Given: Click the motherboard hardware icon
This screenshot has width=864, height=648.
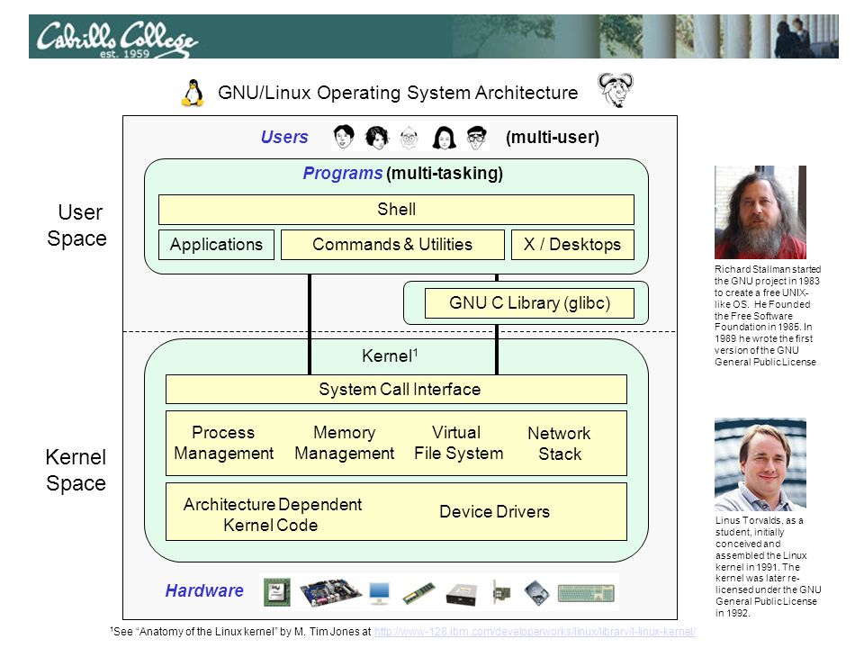Looking at the screenshot, I should pyautogui.click(x=330, y=592).
